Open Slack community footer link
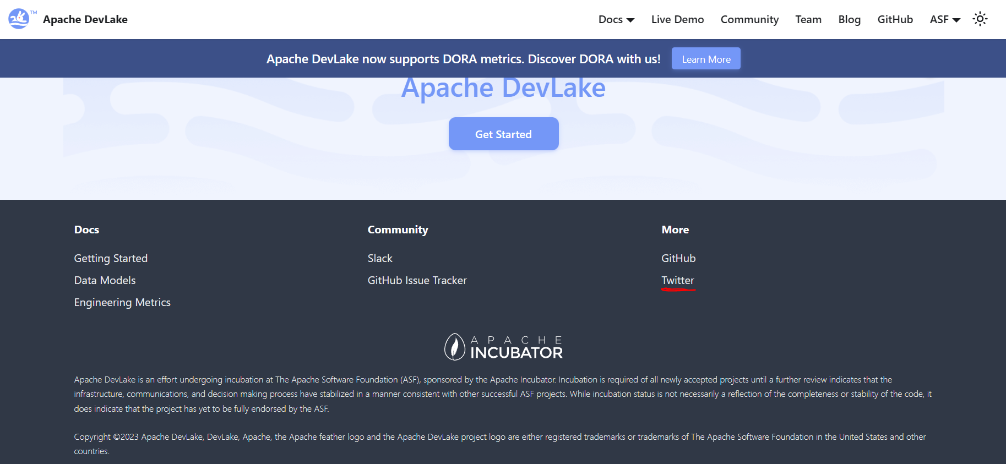This screenshot has height=464, width=1006. pos(380,258)
